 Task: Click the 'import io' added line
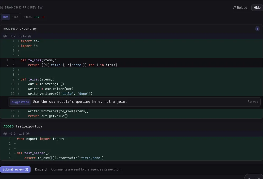click(x=131, y=46)
